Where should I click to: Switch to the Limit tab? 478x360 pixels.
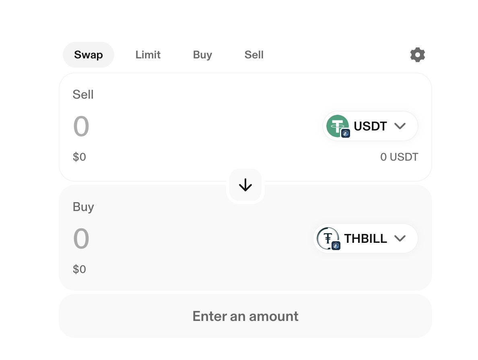click(148, 55)
